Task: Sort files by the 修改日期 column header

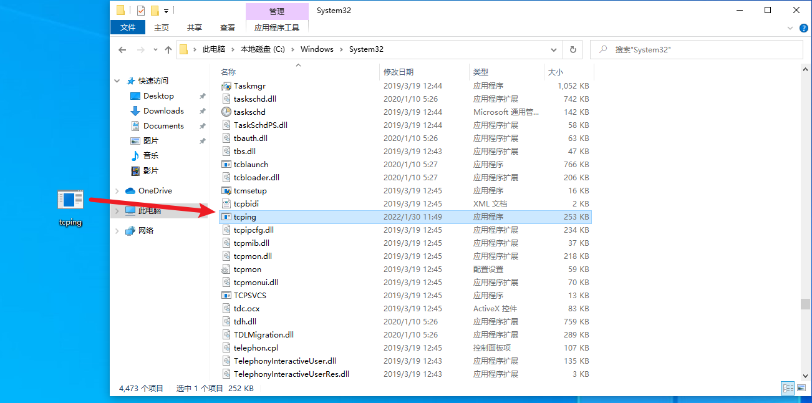Action: pos(399,72)
